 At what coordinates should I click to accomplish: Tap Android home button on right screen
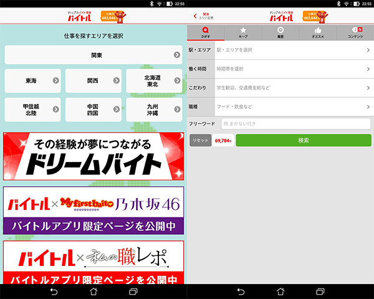(x=280, y=292)
